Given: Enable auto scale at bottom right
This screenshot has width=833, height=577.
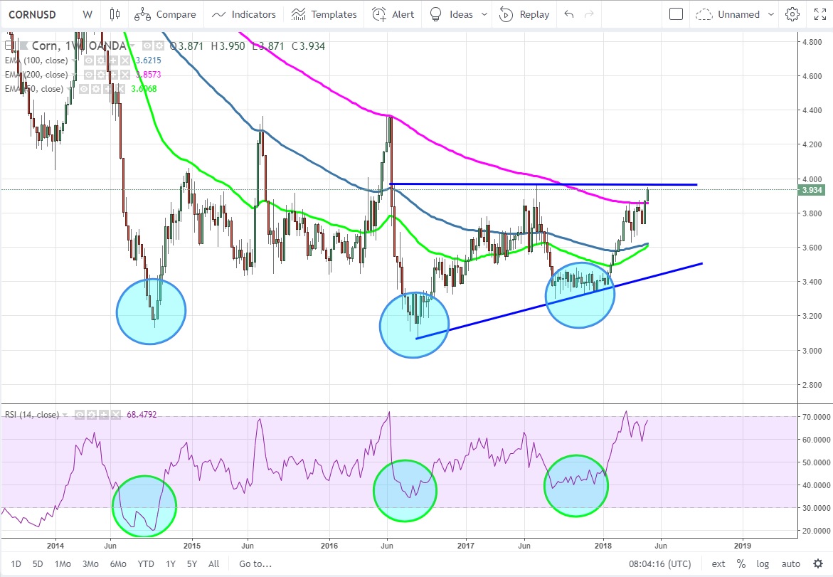Looking at the screenshot, I should click(790, 563).
